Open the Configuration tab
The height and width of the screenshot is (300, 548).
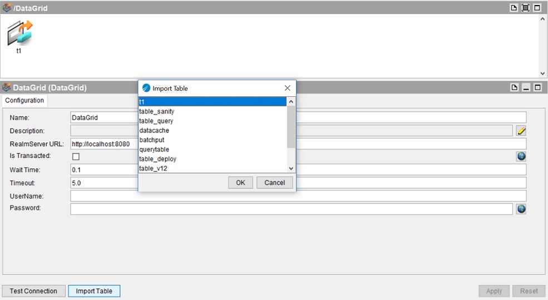point(24,100)
